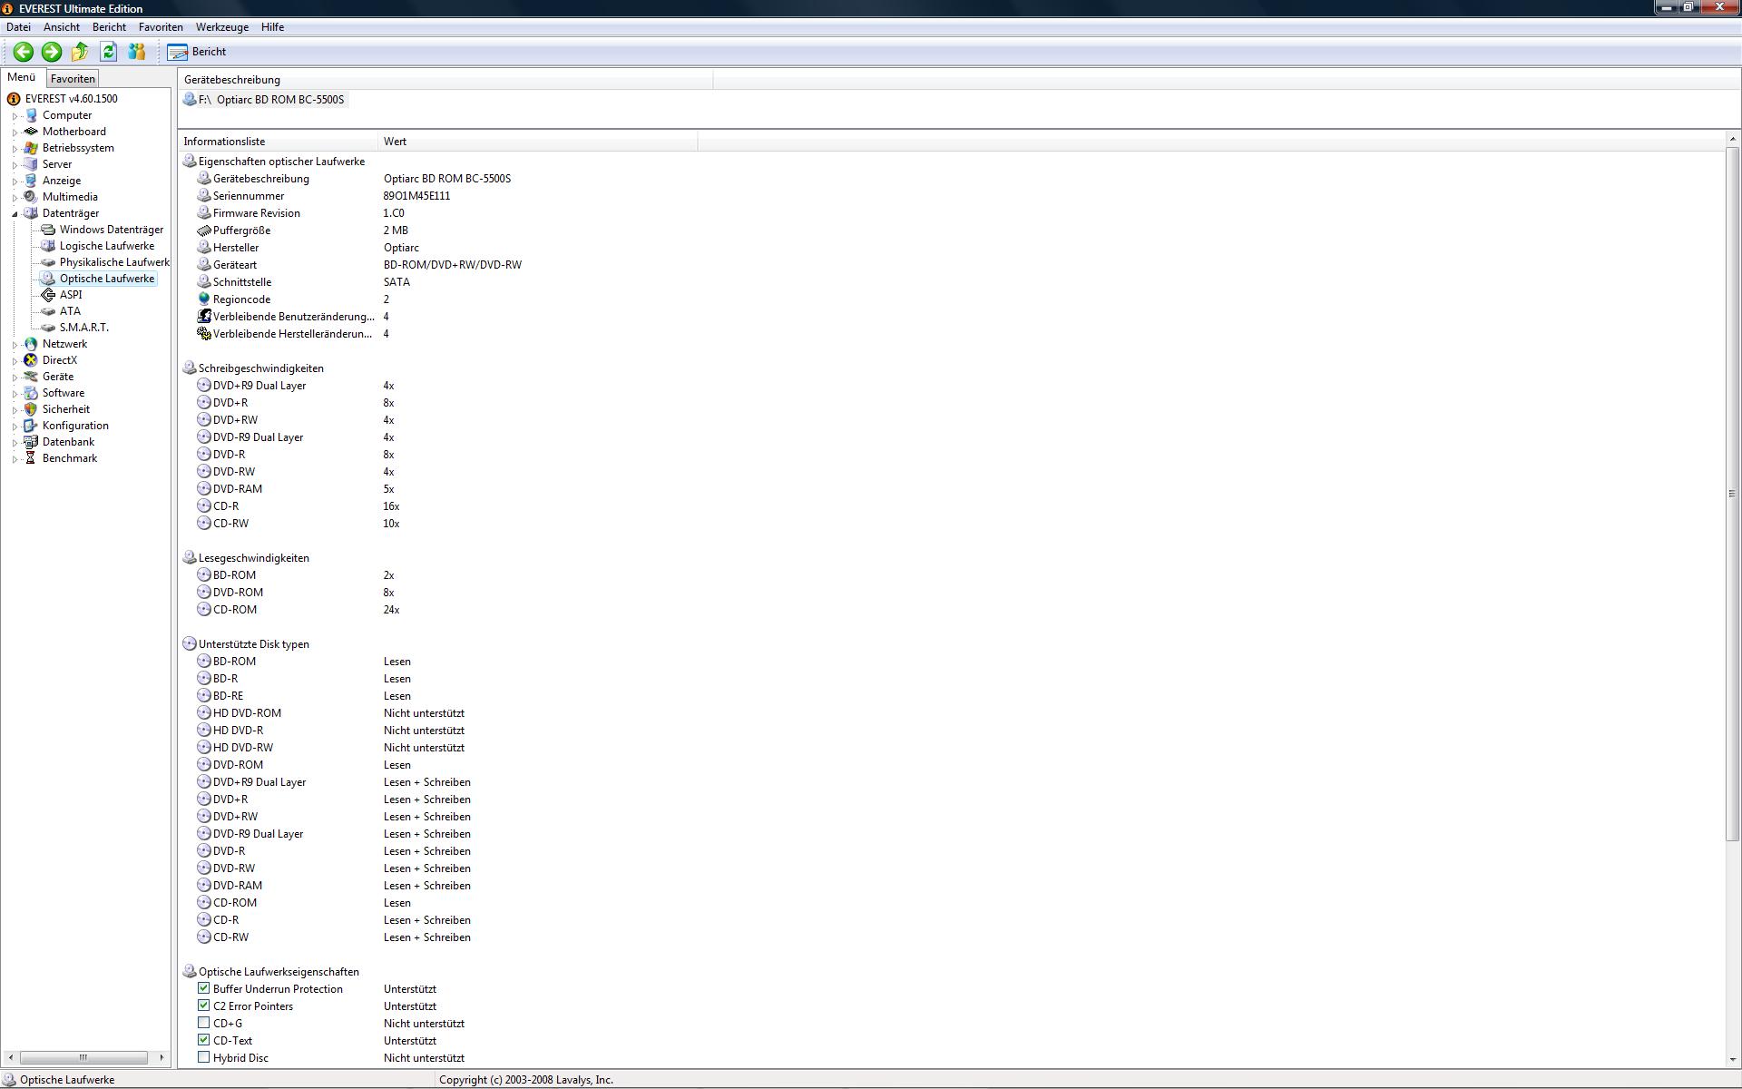Collapse the Datenträger tree node arrow
This screenshot has height=1089, width=1742.
(15, 214)
